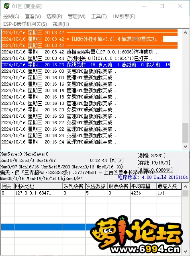Viewport: 190px width, 256px height.
Task: Minimize the 01区 window
Action: [144, 6]
